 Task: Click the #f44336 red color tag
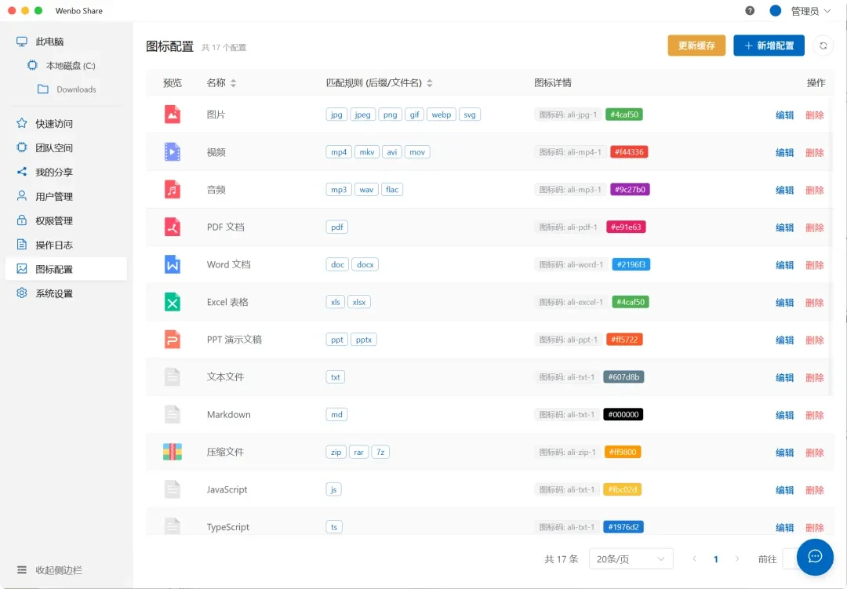[629, 152]
